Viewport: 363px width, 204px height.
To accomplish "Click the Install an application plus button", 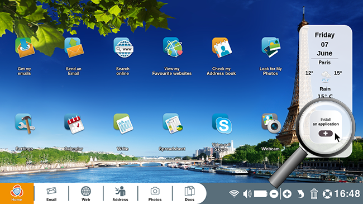I will click(326, 134).
